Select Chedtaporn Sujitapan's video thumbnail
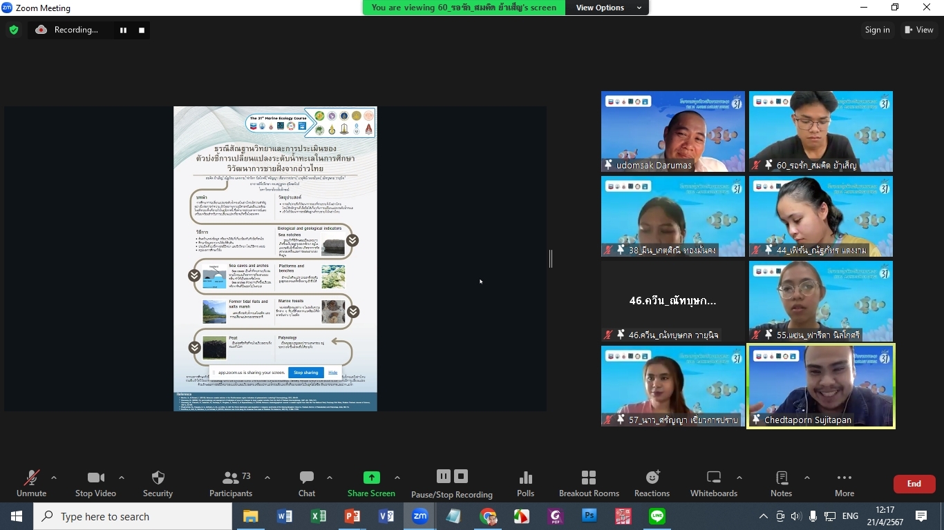Viewport: 944px width, 530px height. click(x=820, y=386)
